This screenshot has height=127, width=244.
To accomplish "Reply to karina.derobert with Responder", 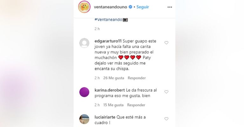I will 136,105.
